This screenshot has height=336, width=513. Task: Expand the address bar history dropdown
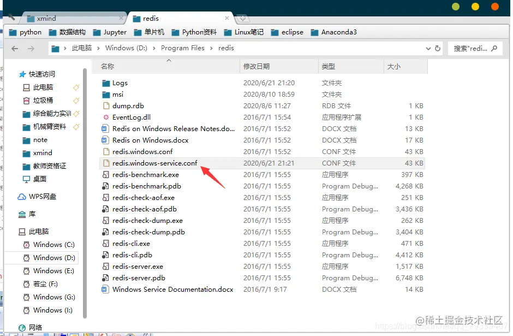428,49
